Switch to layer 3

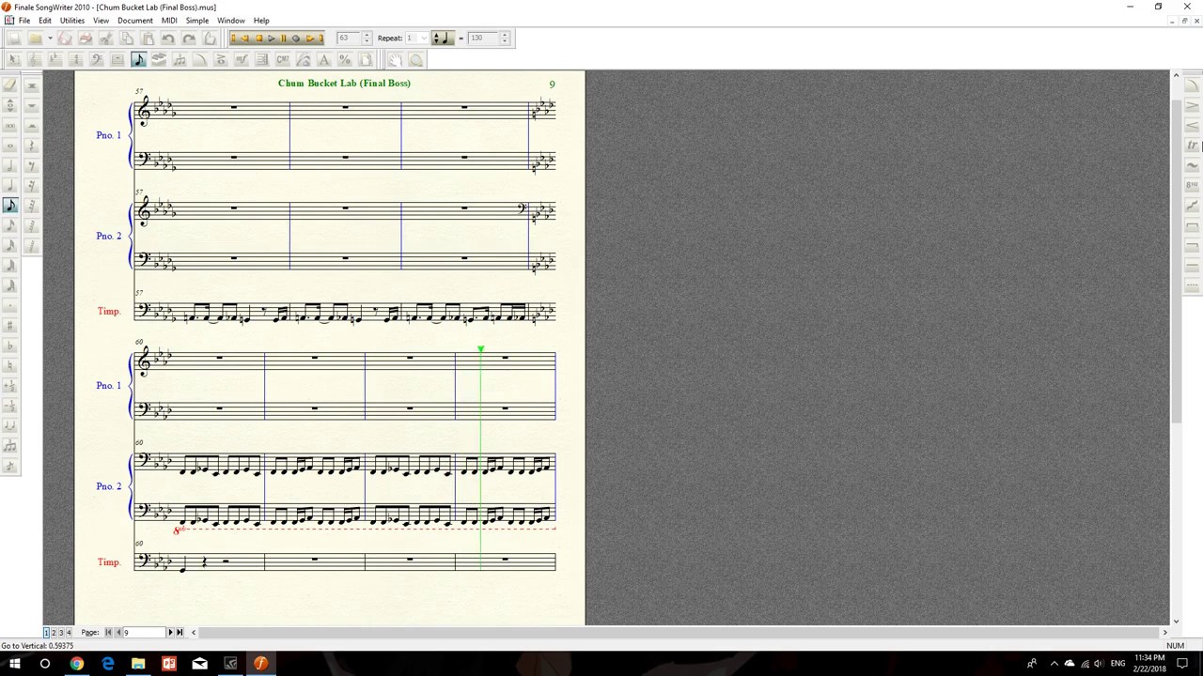click(x=61, y=633)
